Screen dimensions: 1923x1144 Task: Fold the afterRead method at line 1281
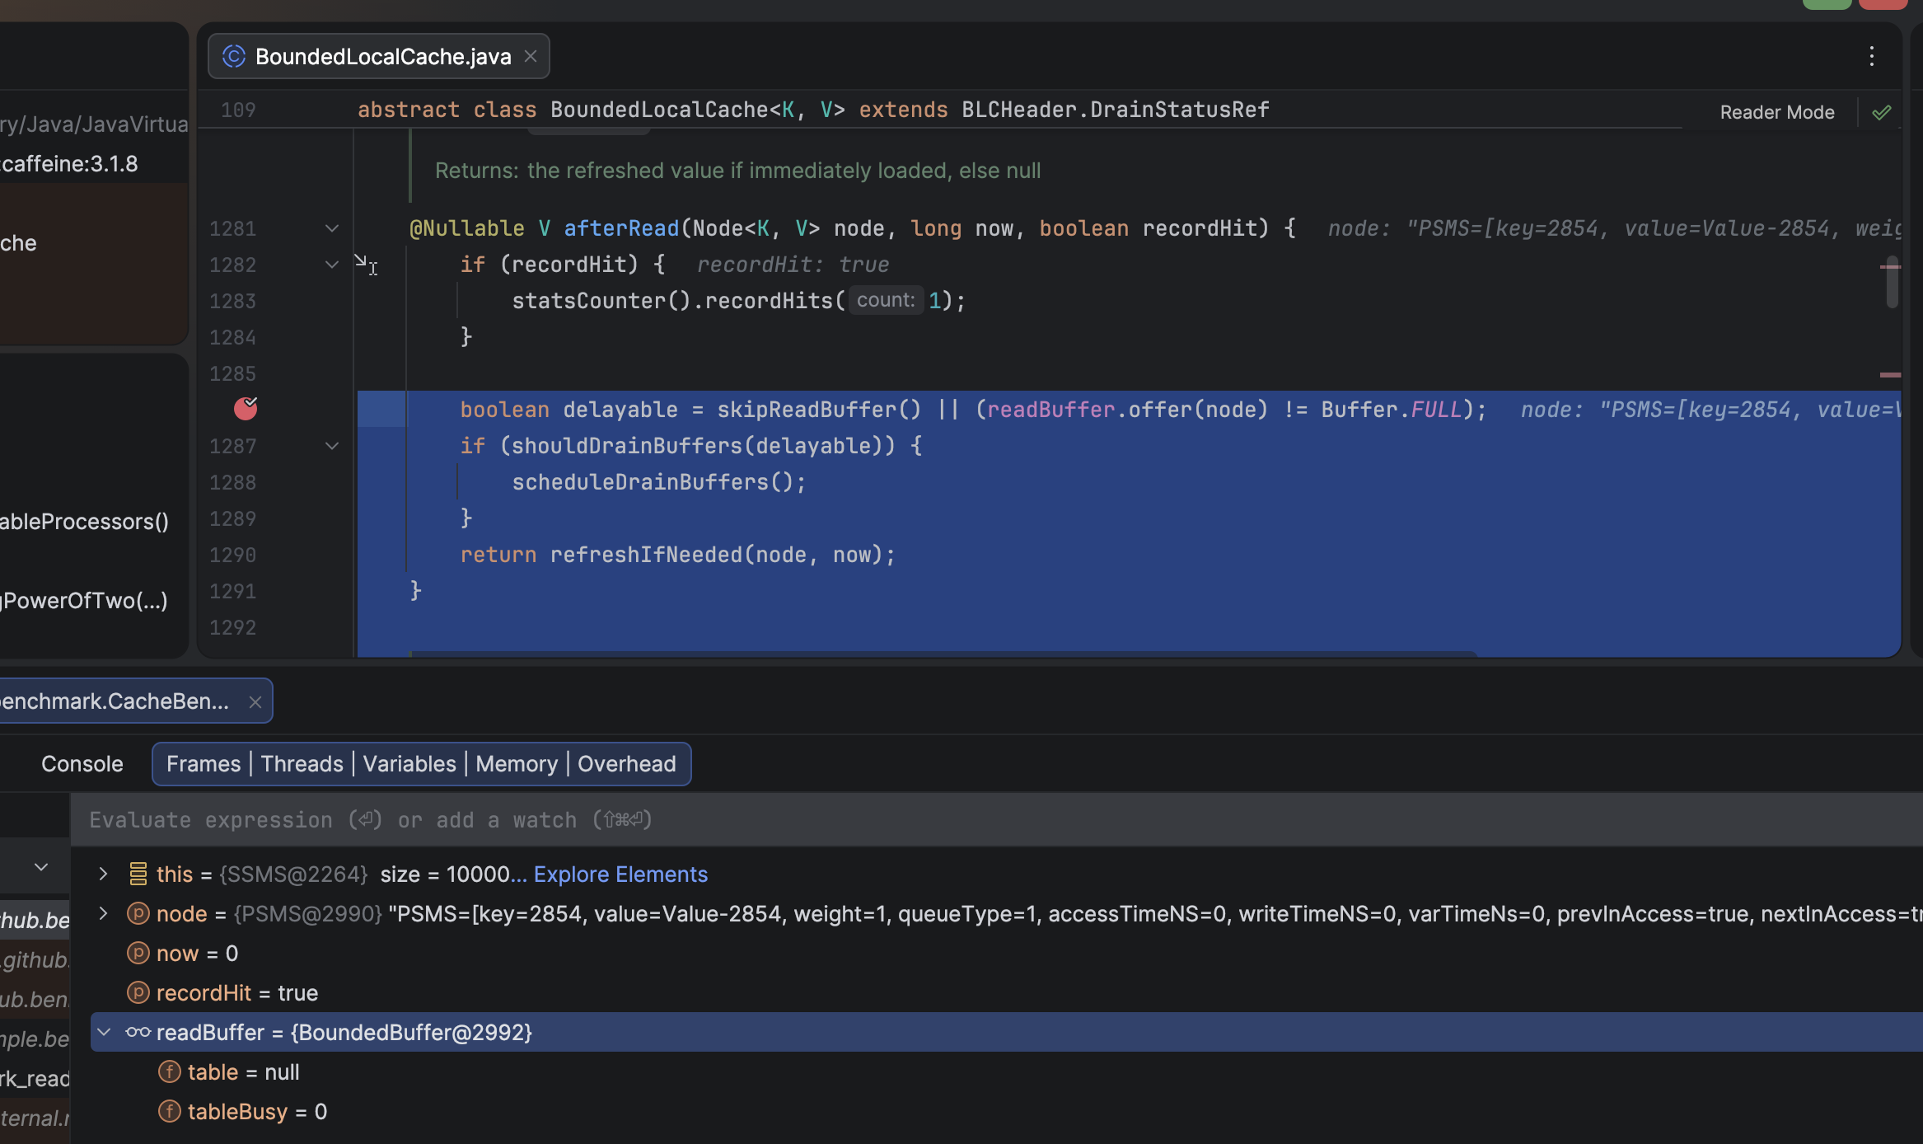pos(332,228)
